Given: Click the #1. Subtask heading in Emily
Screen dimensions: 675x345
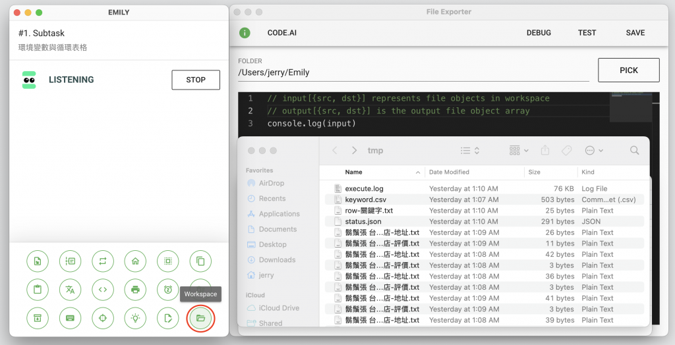Looking at the screenshot, I should click(x=42, y=33).
